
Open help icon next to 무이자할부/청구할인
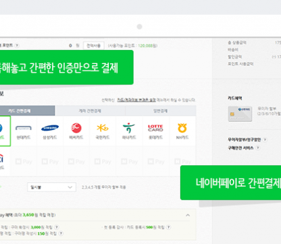coord(265,140)
